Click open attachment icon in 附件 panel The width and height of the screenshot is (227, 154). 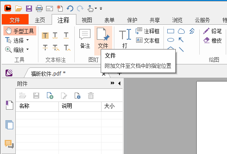click(23, 96)
